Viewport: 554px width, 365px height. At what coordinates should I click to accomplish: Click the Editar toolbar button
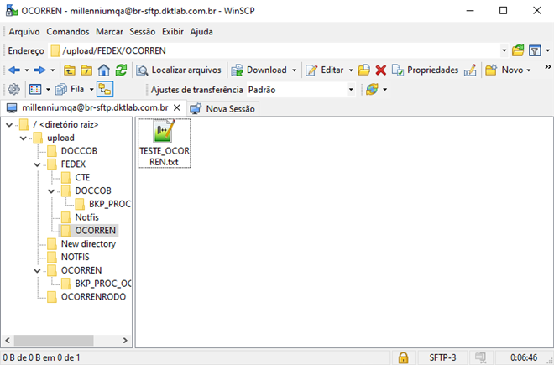pyautogui.click(x=324, y=70)
